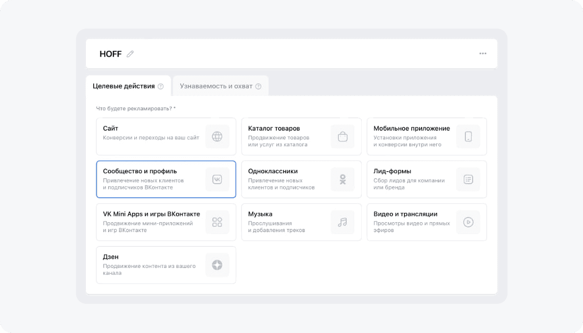This screenshot has width=583, height=333.
Task: Click the globe icon in Сайт card
Action: coord(217,136)
